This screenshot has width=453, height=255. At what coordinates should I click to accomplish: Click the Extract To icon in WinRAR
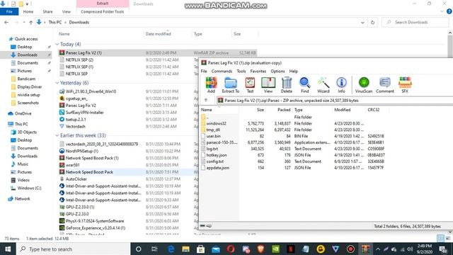point(231,85)
